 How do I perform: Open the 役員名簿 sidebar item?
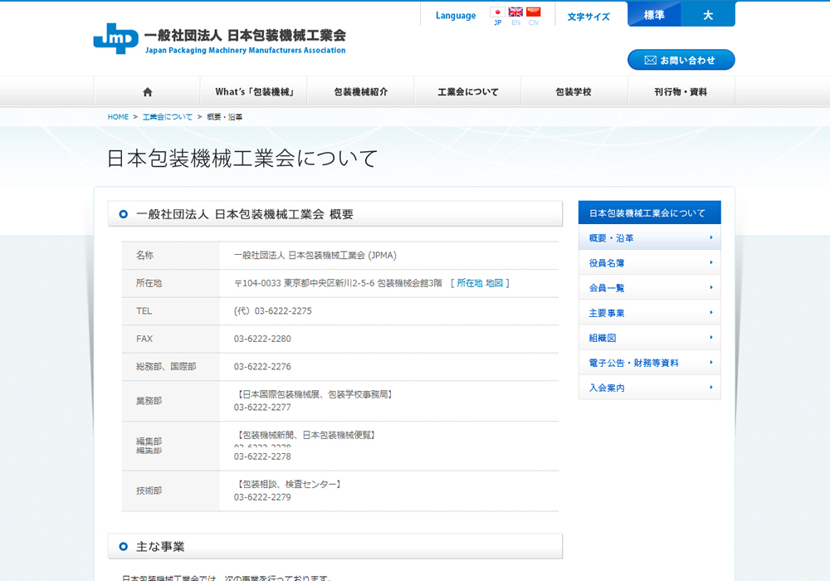pyautogui.click(x=650, y=263)
